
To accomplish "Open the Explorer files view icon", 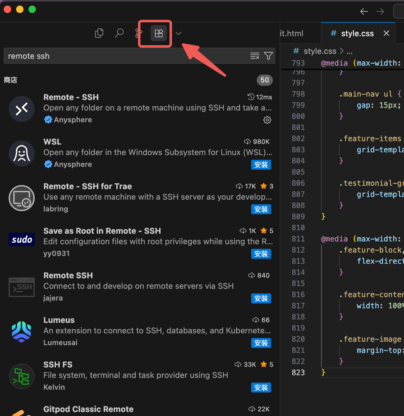I will click(x=99, y=33).
